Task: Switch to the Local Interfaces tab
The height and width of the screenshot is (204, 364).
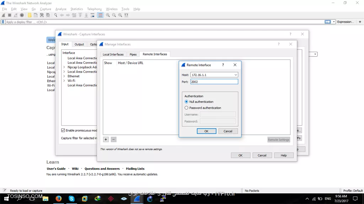Action: pos(113,54)
